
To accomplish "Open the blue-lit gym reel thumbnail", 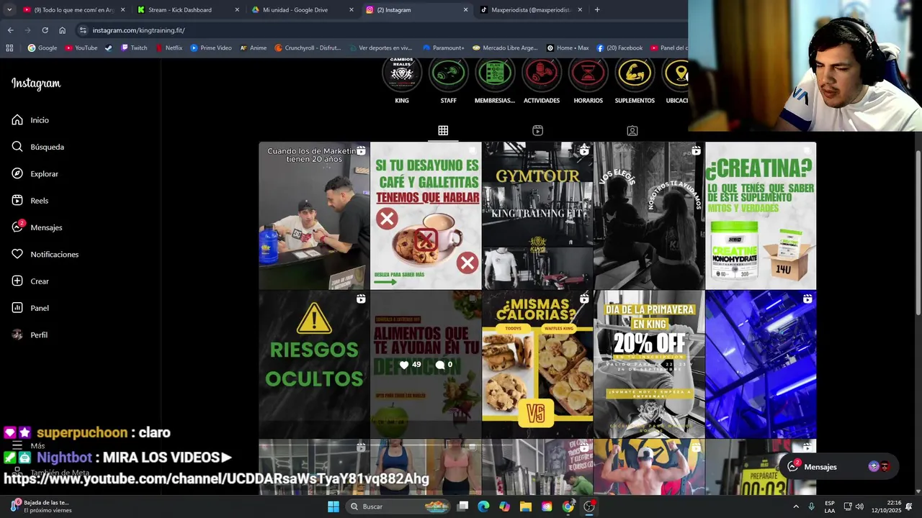I will 761,364.
